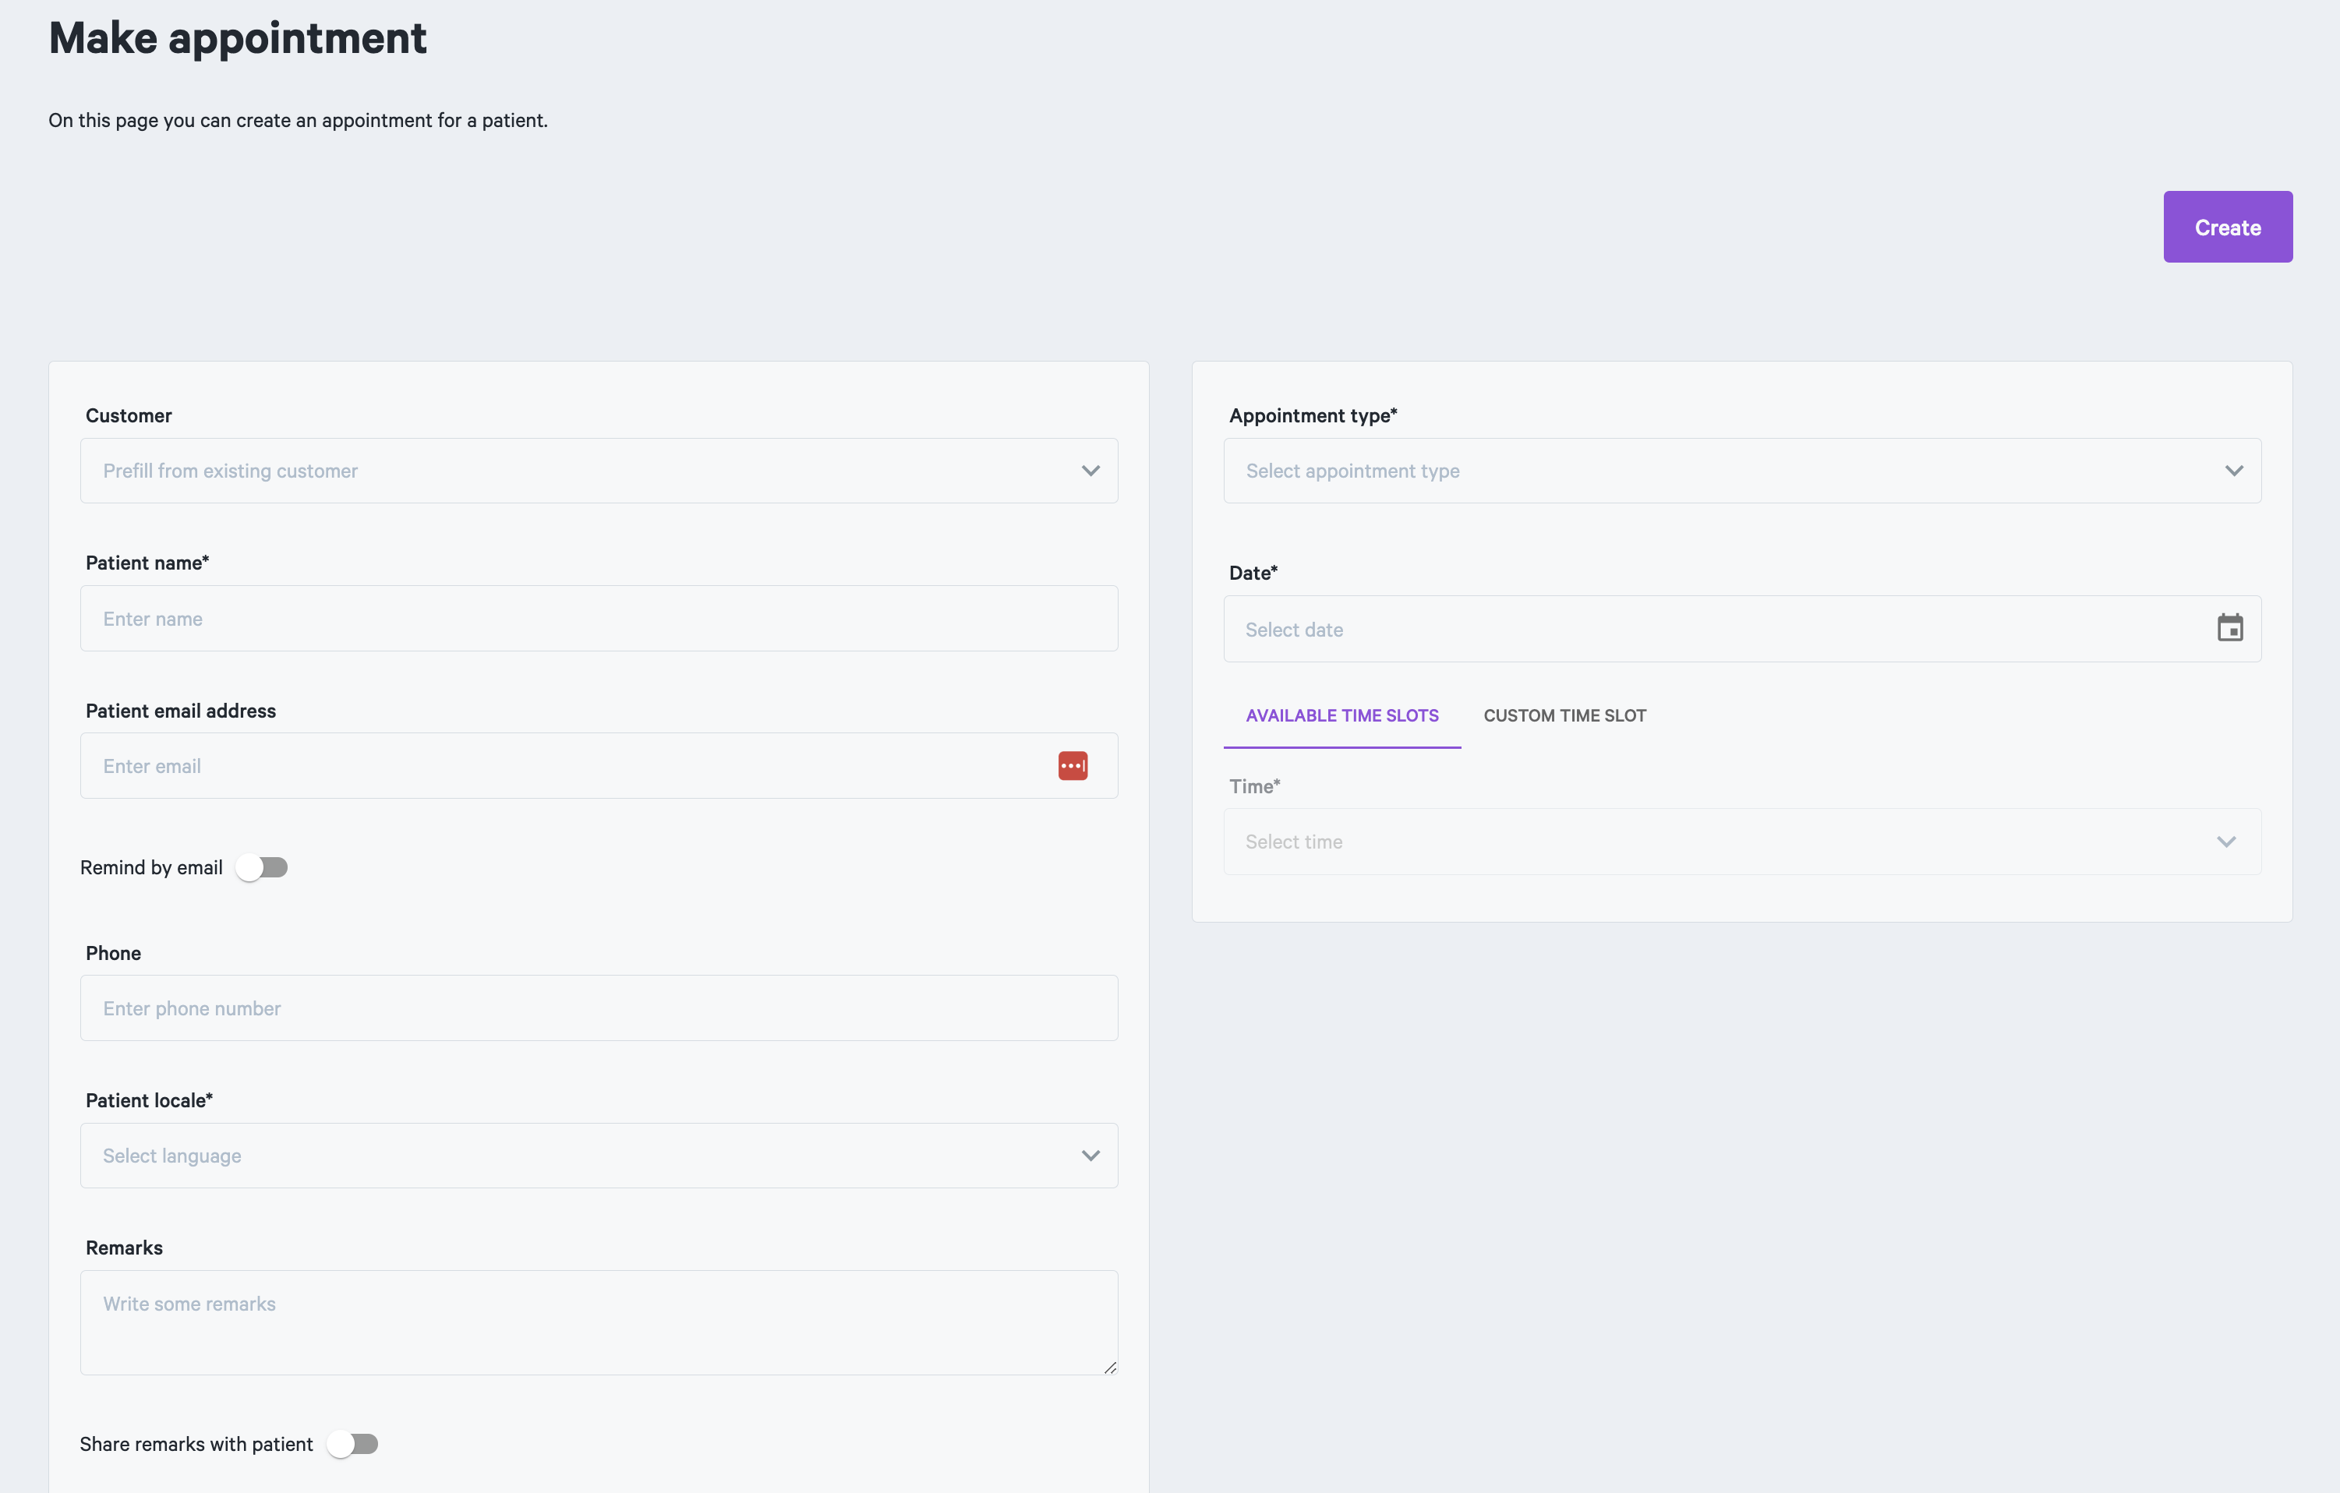Viewport: 2340px width, 1493px height.
Task: Click the Patient locale* label
Action: coord(149,1100)
